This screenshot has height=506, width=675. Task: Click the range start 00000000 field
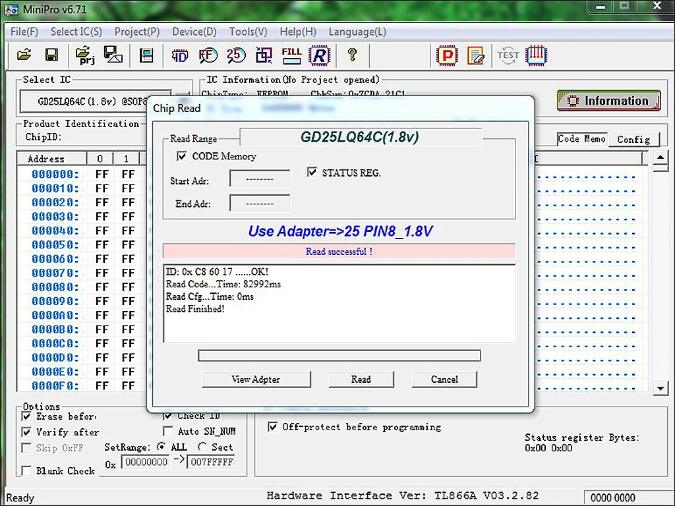click(x=146, y=462)
